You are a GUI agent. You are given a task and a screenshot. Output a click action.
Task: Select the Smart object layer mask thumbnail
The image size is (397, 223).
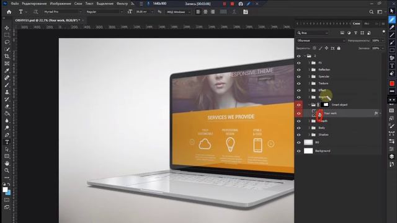tap(325, 105)
